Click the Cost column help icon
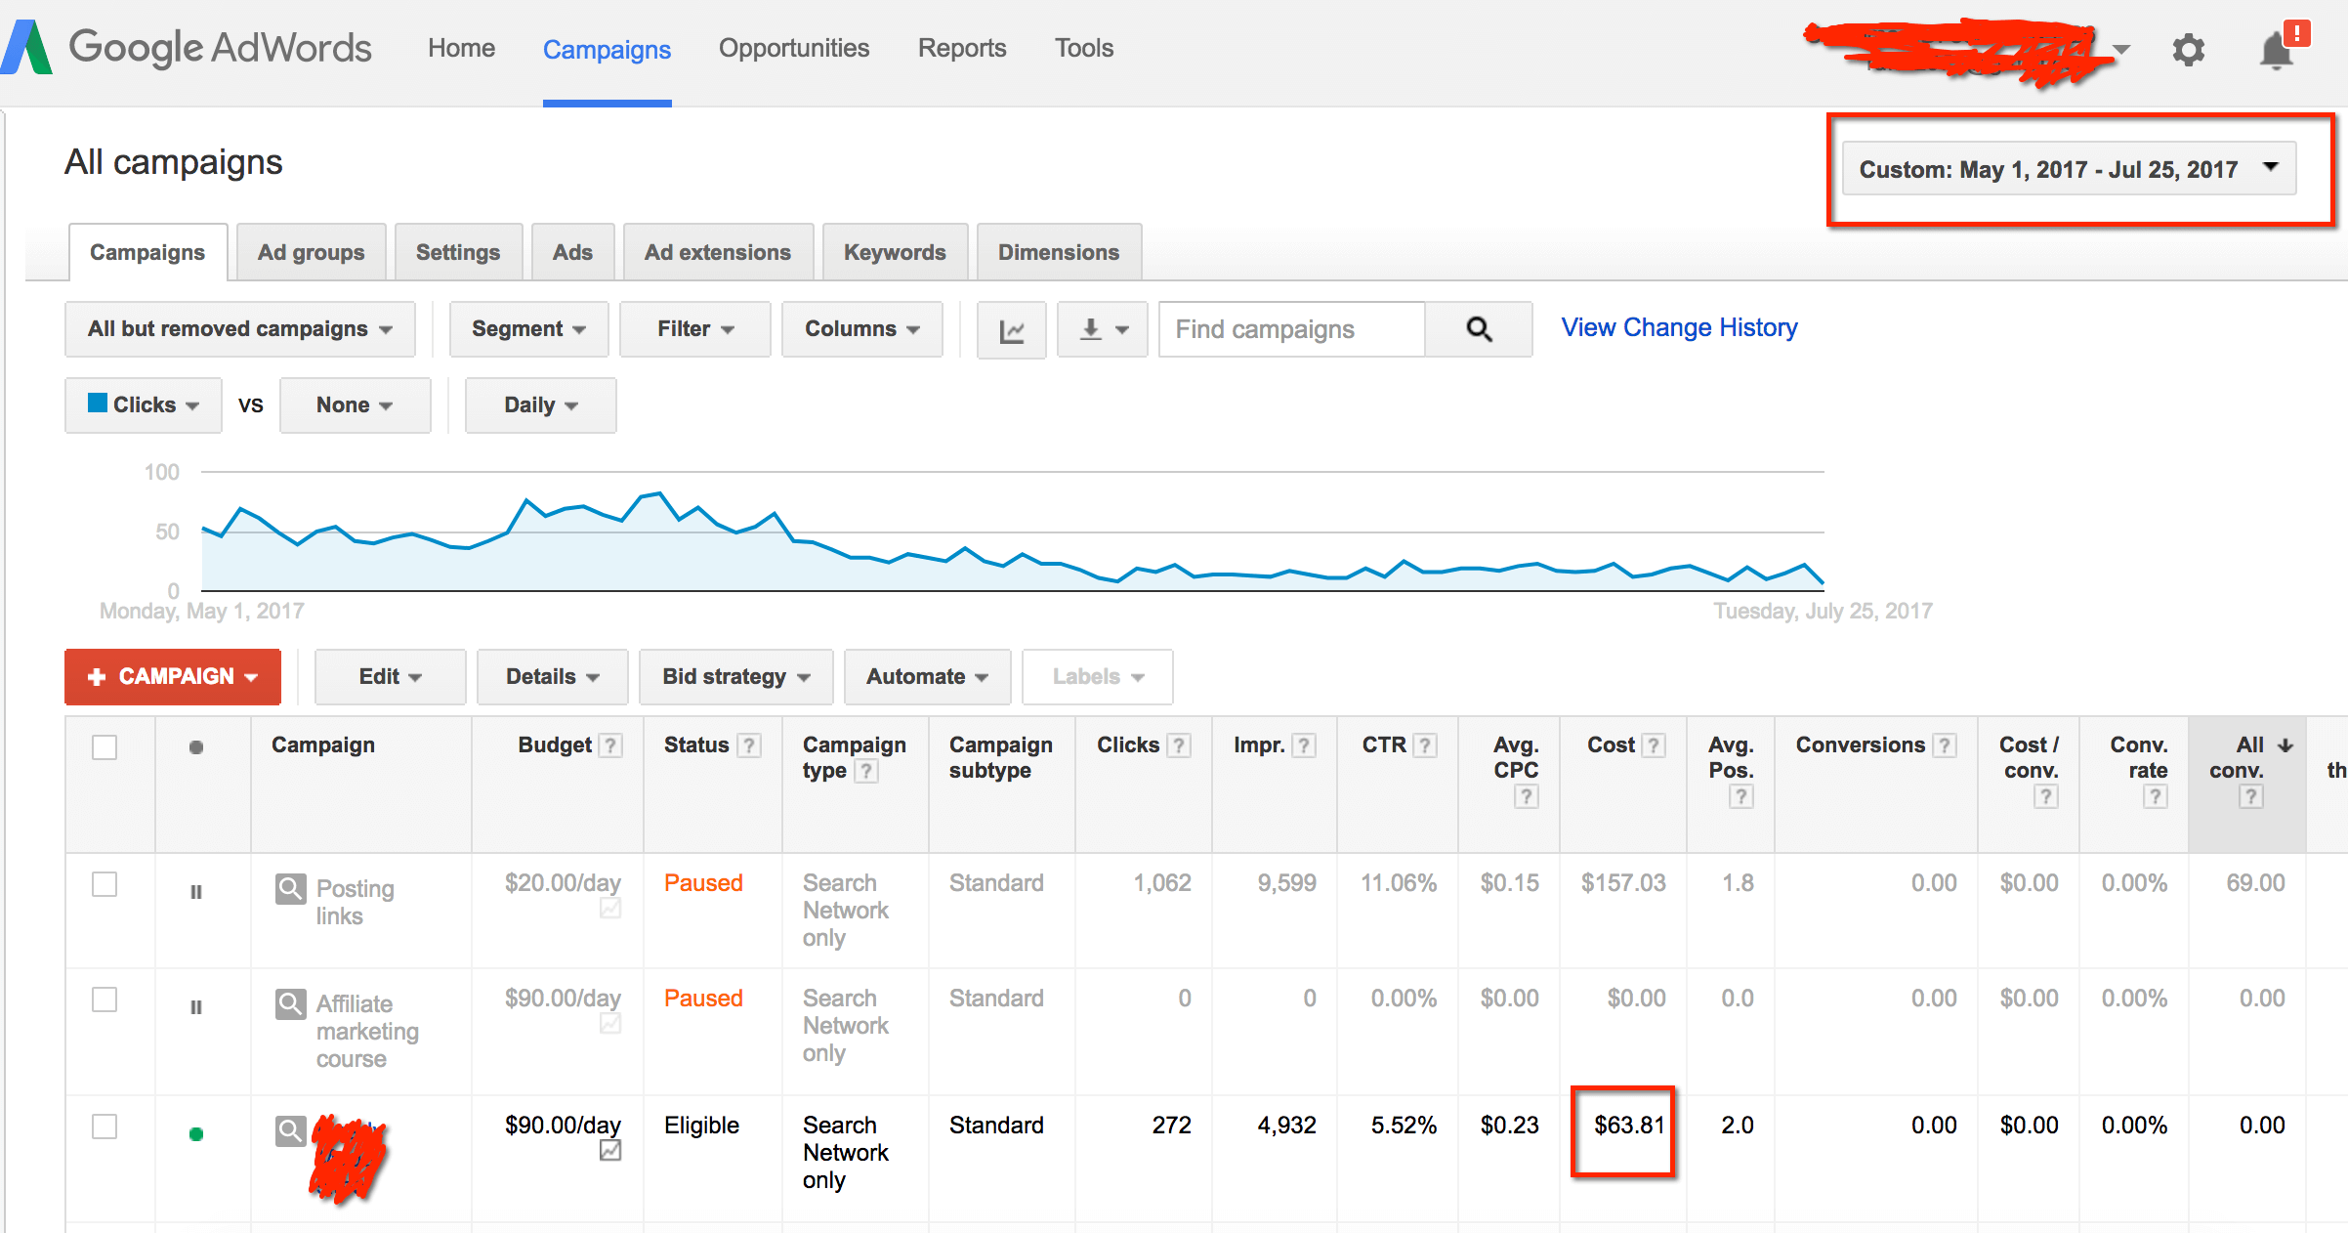The image size is (2348, 1233). point(1654,745)
